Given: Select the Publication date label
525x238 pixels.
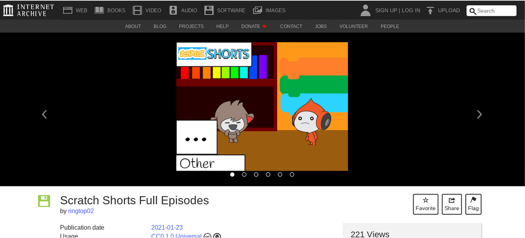Looking at the screenshot, I should (82, 228).
